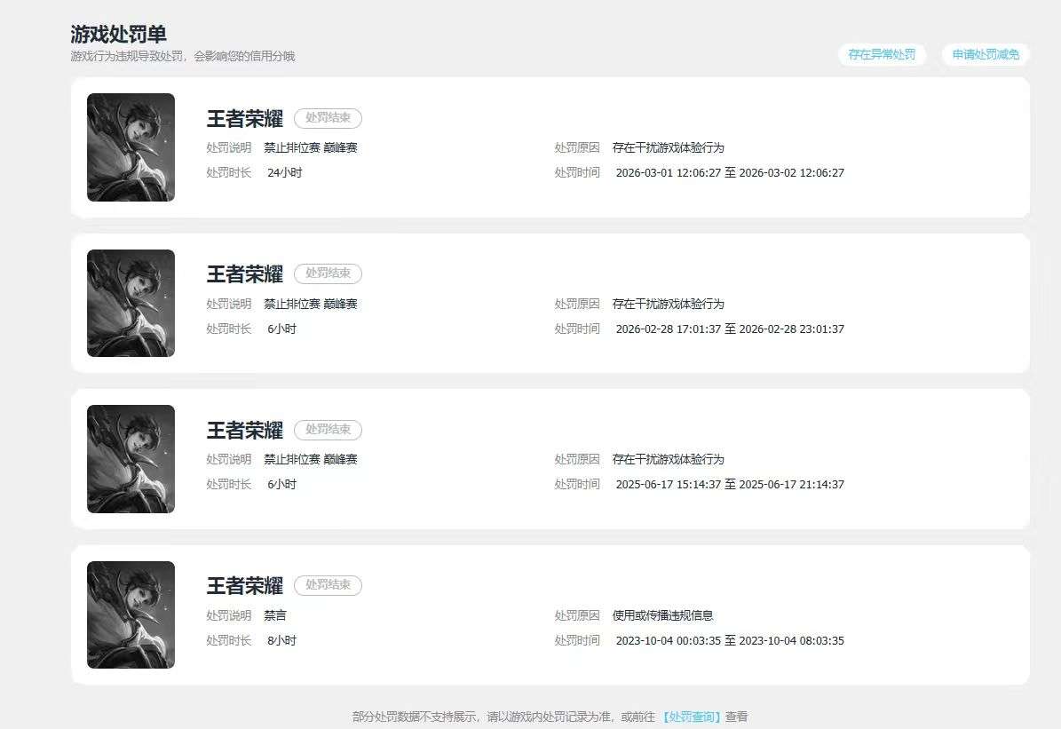
Task: Select 王者荣耀 title on the 2025-06-17 card
Action: point(245,430)
